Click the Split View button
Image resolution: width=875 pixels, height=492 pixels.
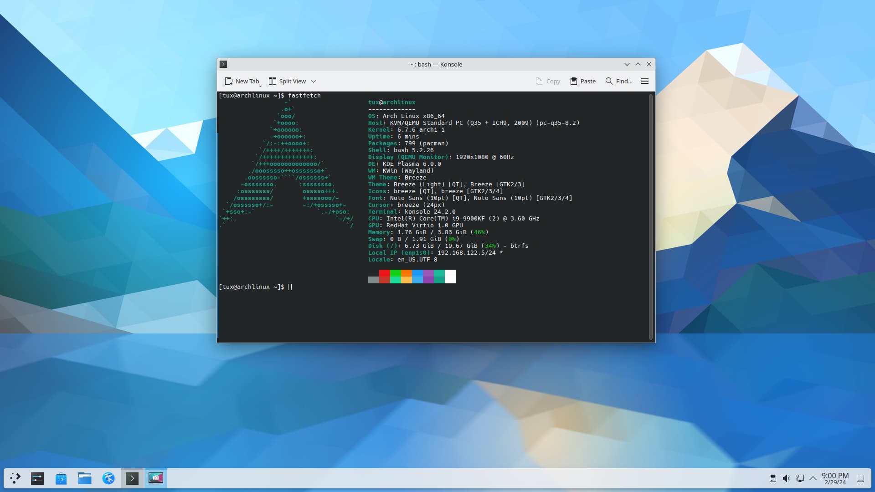coord(287,81)
